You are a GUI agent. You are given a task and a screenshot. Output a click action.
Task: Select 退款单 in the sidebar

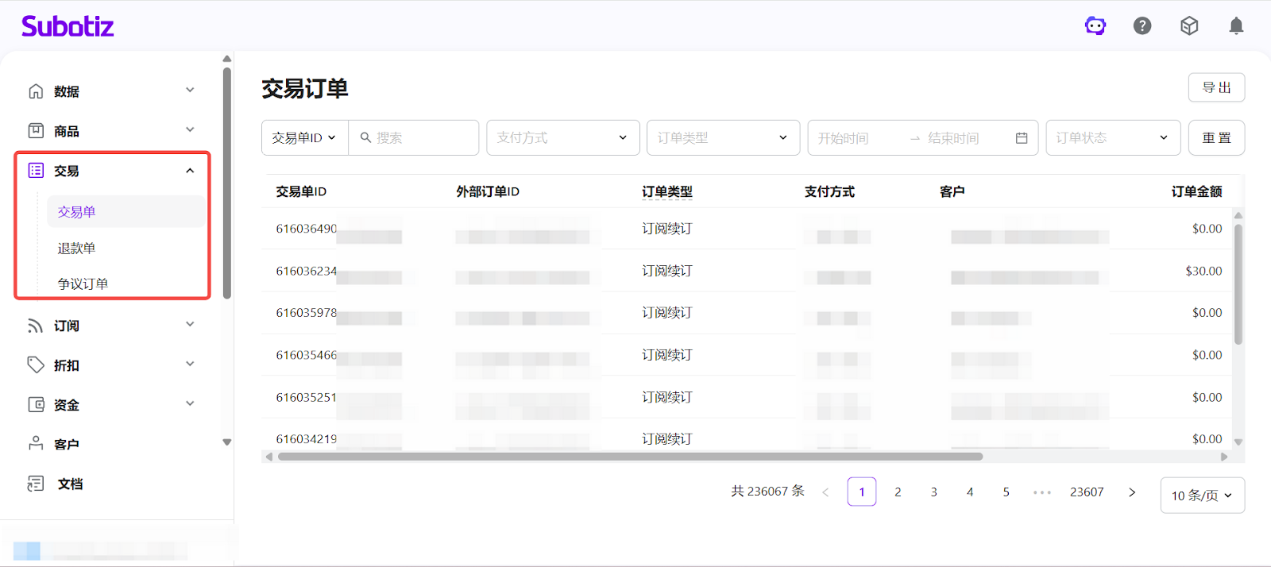pos(77,249)
